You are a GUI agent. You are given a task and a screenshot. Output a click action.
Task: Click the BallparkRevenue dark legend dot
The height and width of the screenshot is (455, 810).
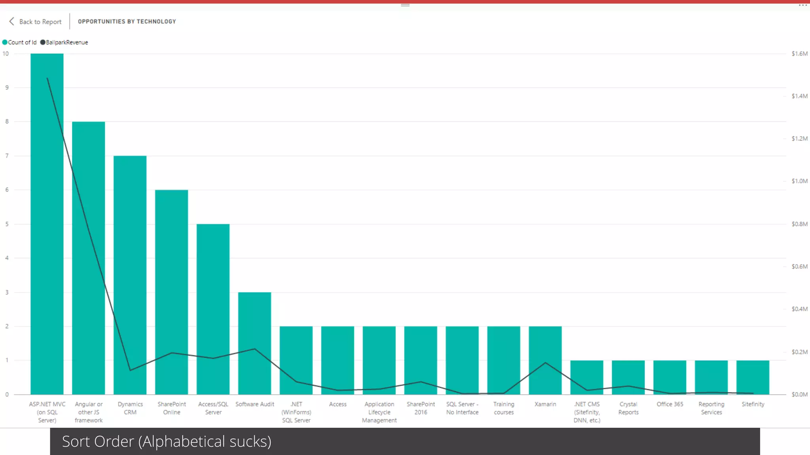(43, 42)
